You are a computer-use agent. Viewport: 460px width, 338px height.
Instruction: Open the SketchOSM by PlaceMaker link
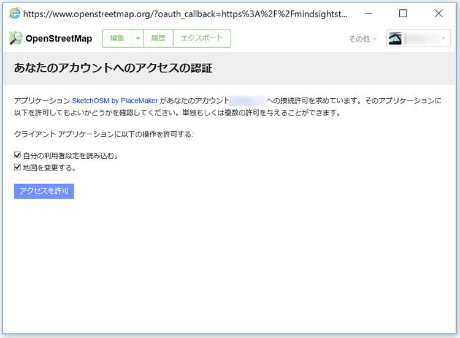(115, 101)
